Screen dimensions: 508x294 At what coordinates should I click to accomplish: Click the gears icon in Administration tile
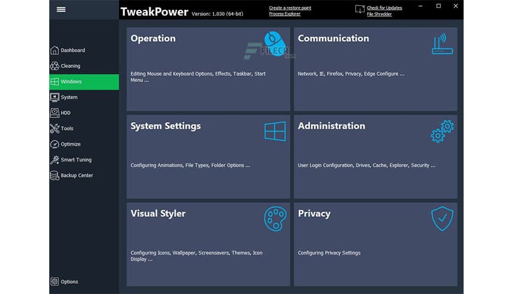click(x=442, y=131)
